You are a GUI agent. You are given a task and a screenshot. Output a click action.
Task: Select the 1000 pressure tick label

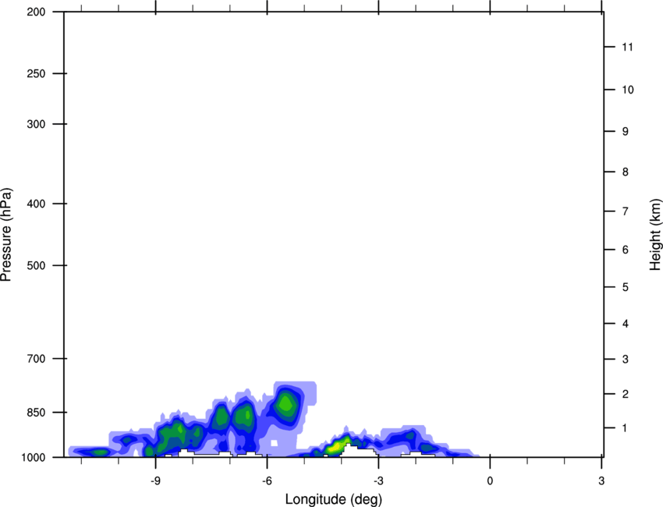[x=34, y=457]
